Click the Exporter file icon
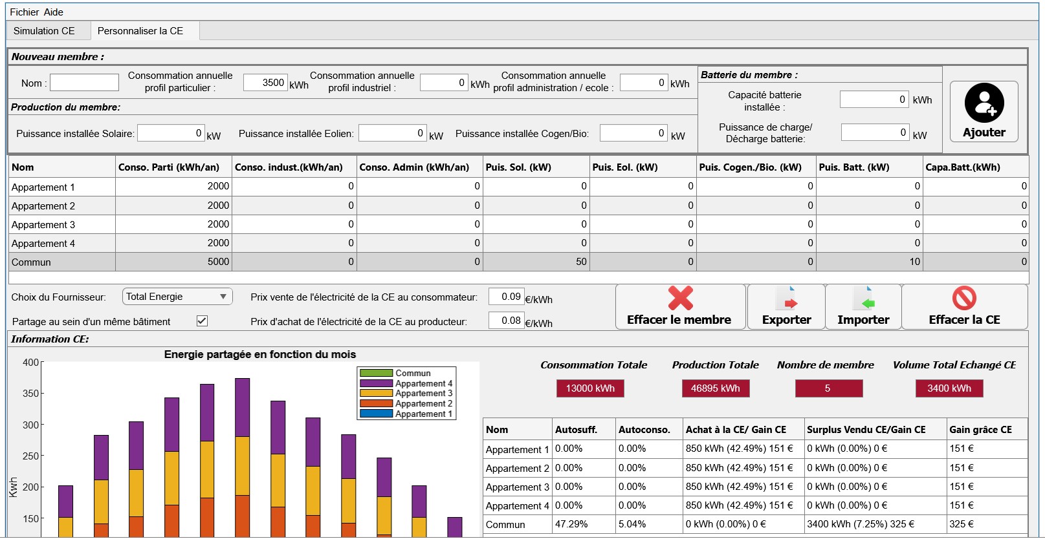Viewport: 1045px width, 550px height. [787, 299]
